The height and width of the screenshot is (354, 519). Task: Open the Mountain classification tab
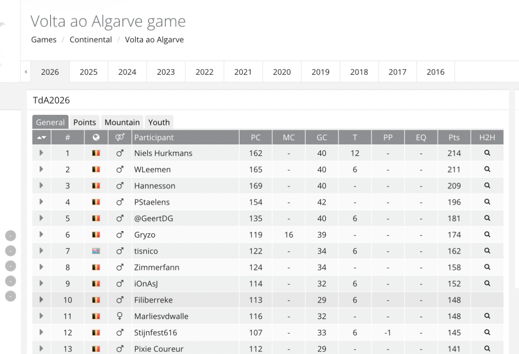pyautogui.click(x=122, y=122)
